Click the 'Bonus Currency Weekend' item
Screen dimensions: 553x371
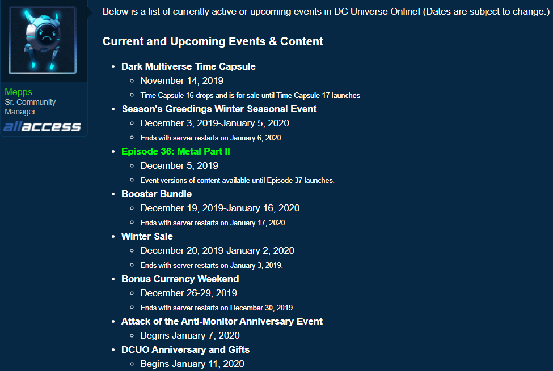(x=180, y=279)
